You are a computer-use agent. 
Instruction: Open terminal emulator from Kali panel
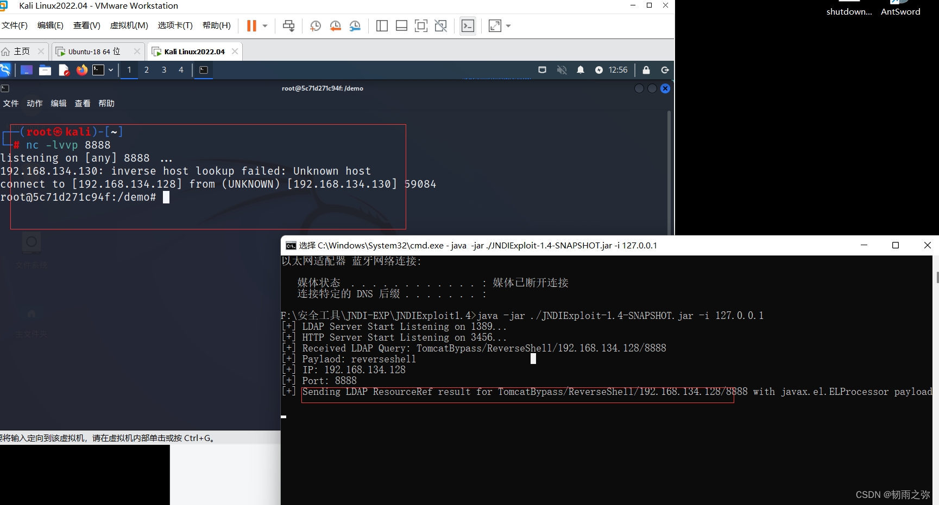click(x=98, y=70)
